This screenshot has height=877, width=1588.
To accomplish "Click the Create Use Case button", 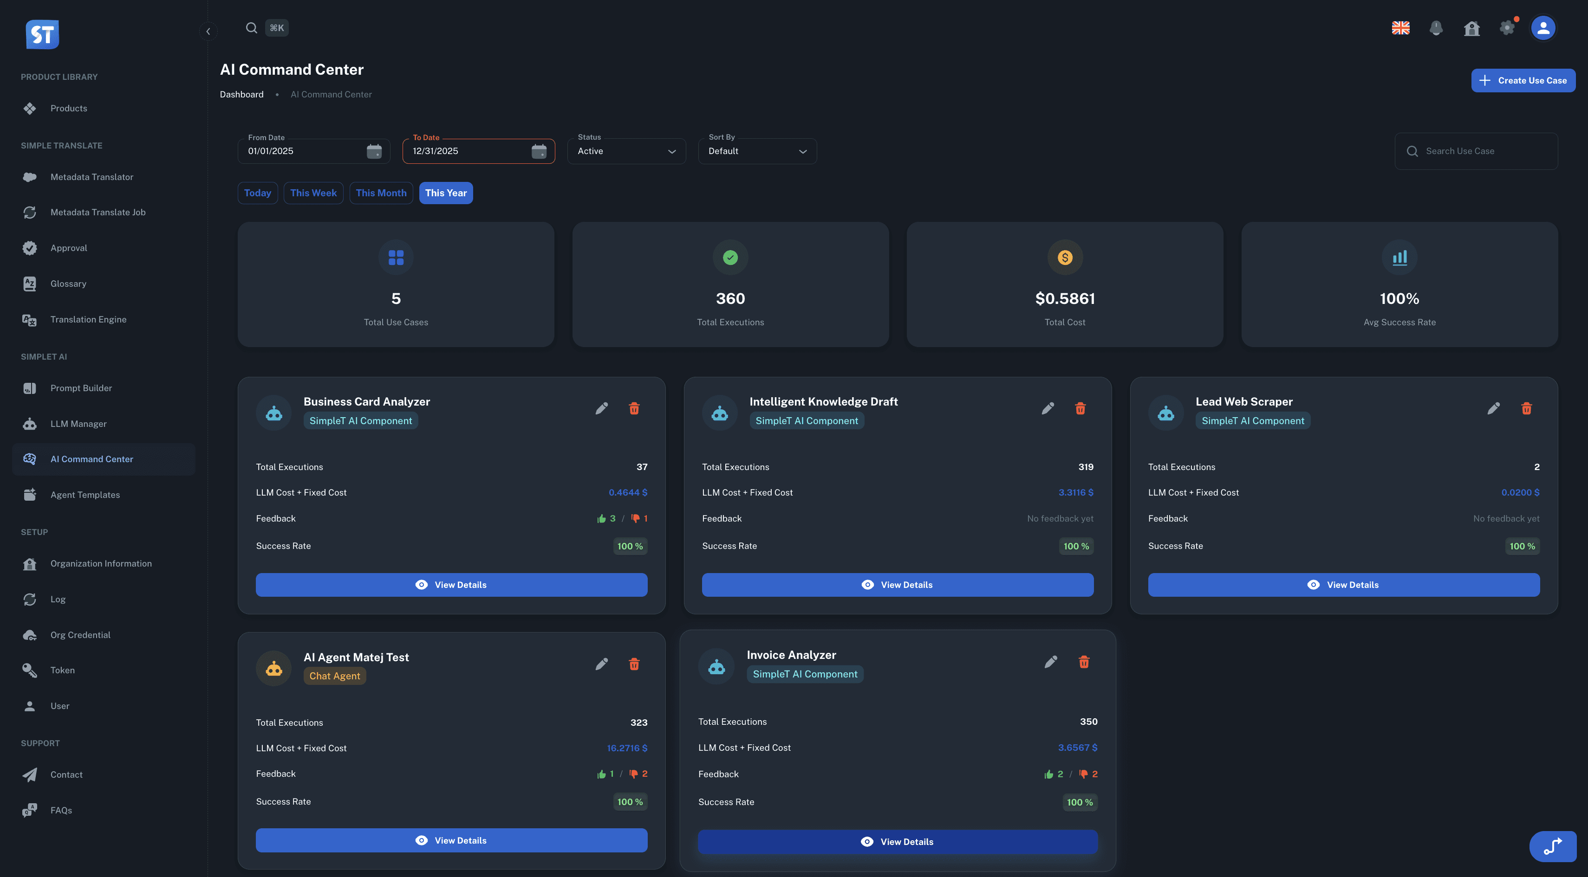I will tap(1523, 80).
